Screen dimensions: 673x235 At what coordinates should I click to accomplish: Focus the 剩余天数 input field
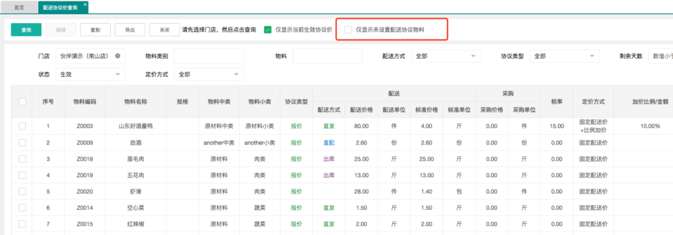[x=661, y=56]
